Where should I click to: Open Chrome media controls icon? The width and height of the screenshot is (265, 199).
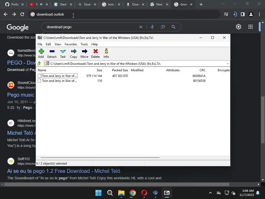click(x=226, y=15)
